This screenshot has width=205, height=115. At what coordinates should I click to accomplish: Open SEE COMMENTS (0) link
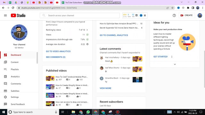[55, 57]
